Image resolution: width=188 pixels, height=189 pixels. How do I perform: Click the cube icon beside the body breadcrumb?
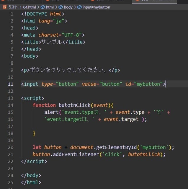[x=61, y=7]
